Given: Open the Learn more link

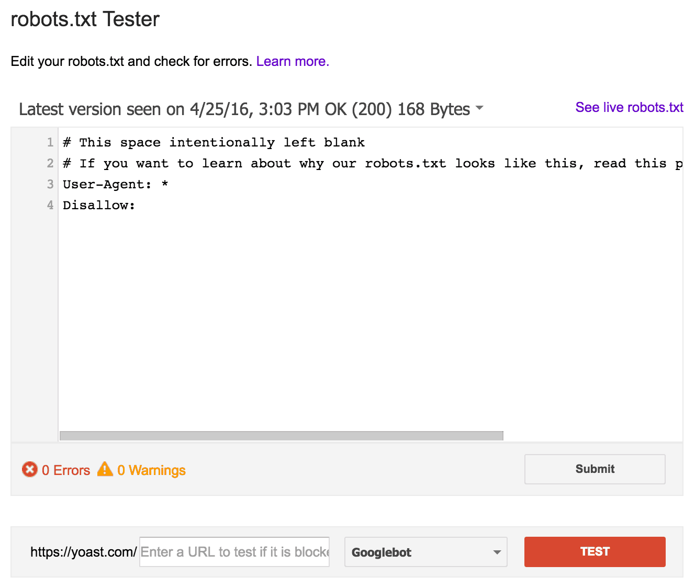Looking at the screenshot, I should [x=293, y=61].
